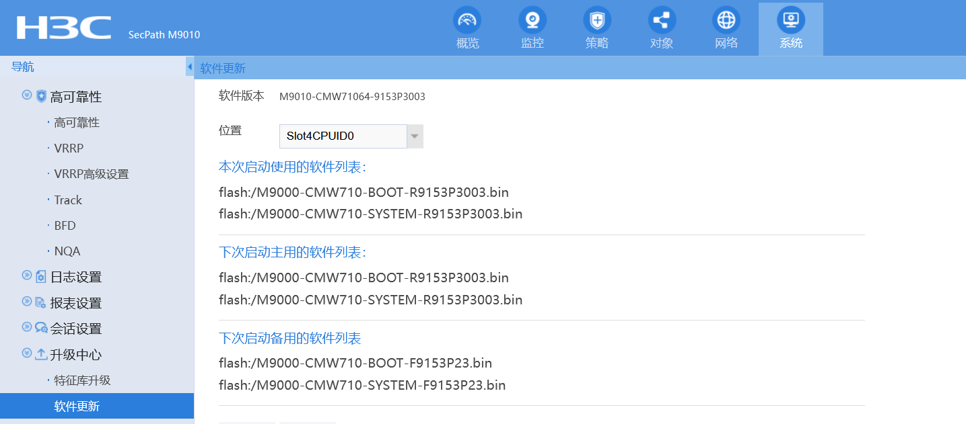
Task: Switch to the 网络 tab label
Action: [726, 43]
